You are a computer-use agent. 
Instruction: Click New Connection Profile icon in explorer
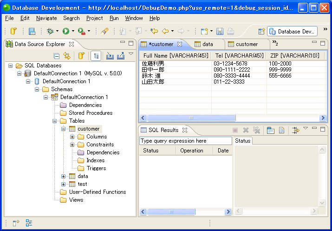click(x=81, y=56)
